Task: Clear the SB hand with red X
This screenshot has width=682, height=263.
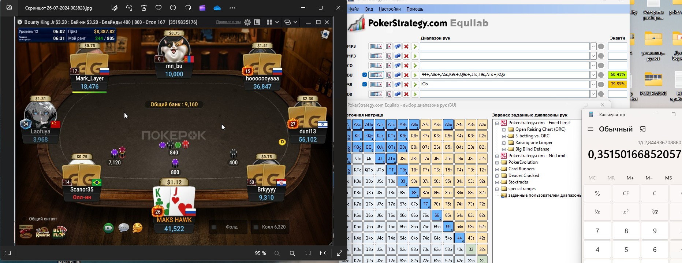Action: [x=406, y=84]
